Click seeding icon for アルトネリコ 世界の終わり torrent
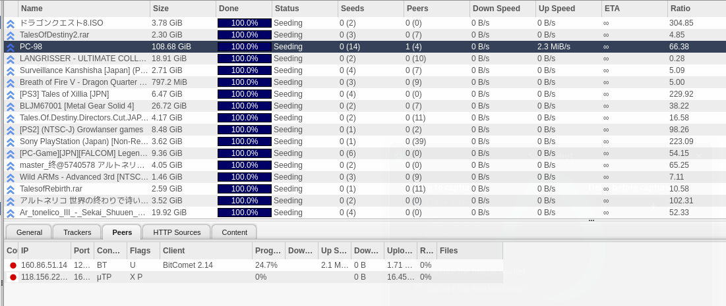726x306 pixels. coord(11,201)
